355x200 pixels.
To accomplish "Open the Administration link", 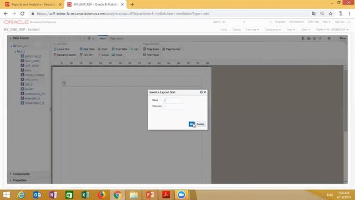I will click(x=296, y=22).
